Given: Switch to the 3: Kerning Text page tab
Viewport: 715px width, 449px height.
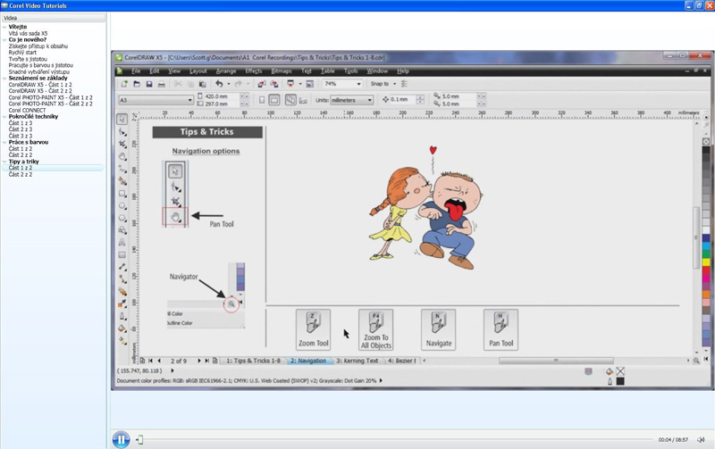Looking at the screenshot, I should coord(357,361).
